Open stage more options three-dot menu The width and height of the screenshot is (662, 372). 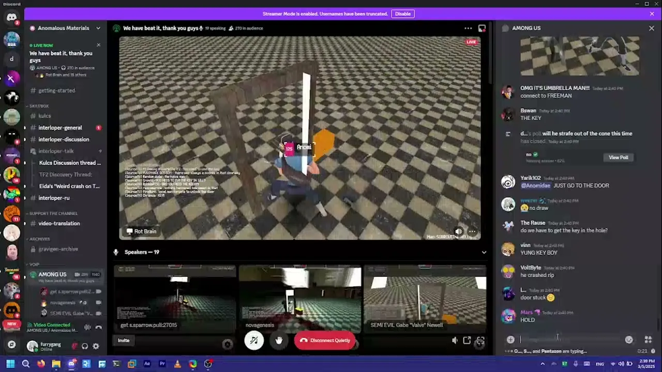point(468,28)
